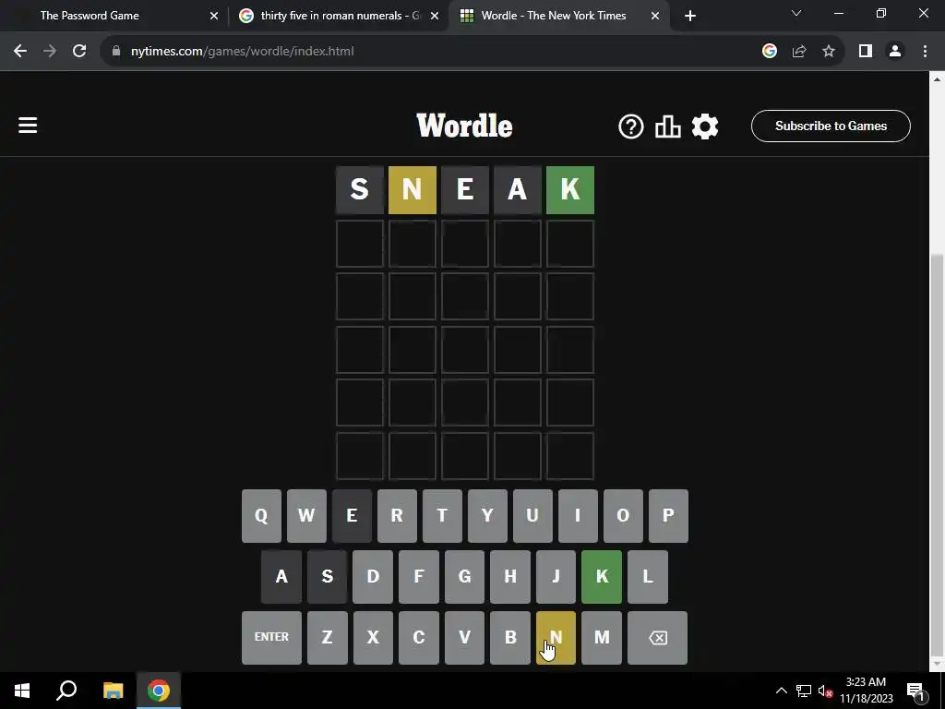Tap the yellow N key

coord(556,638)
